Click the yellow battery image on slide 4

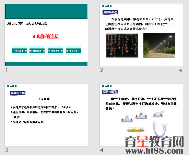(135, 130)
